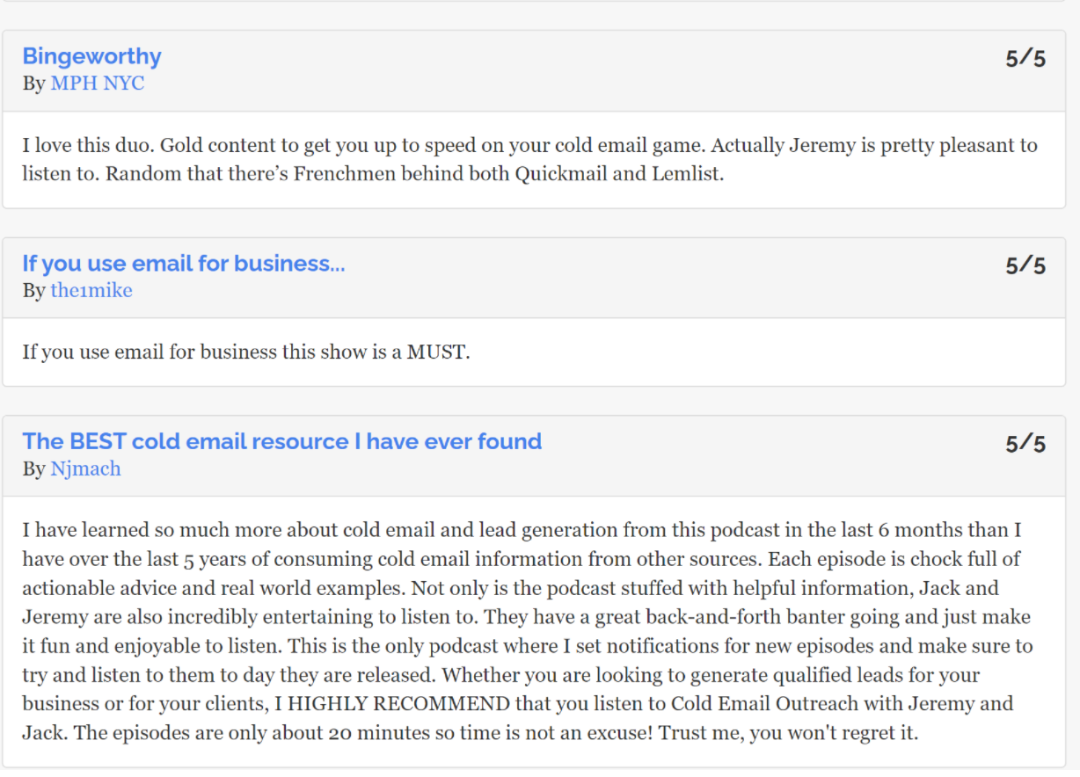The height and width of the screenshot is (777, 1080).
Task: Click the word "By" before the1mike
Action: pos(33,291)
